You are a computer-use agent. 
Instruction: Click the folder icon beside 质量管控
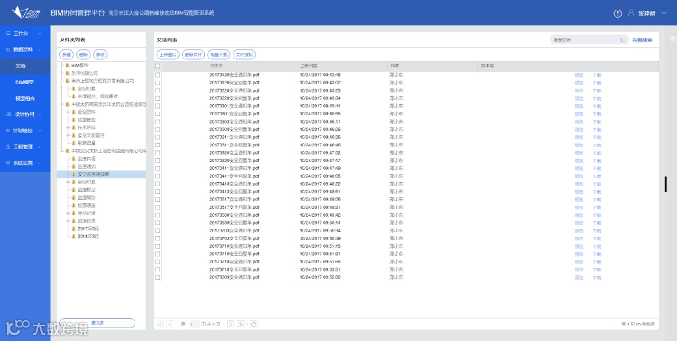[x=73, y=120]
